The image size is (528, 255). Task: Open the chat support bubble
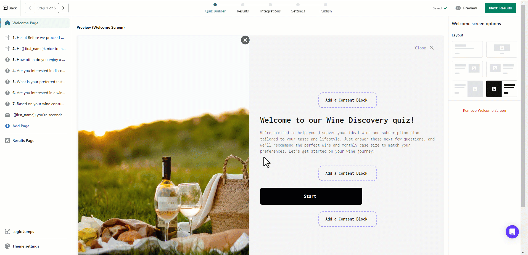[512, 232]
